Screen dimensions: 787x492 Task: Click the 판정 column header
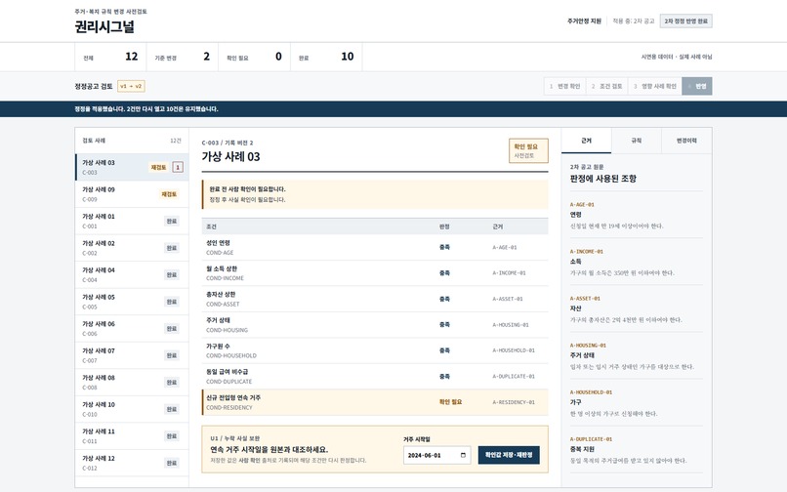tap(444, 226)
